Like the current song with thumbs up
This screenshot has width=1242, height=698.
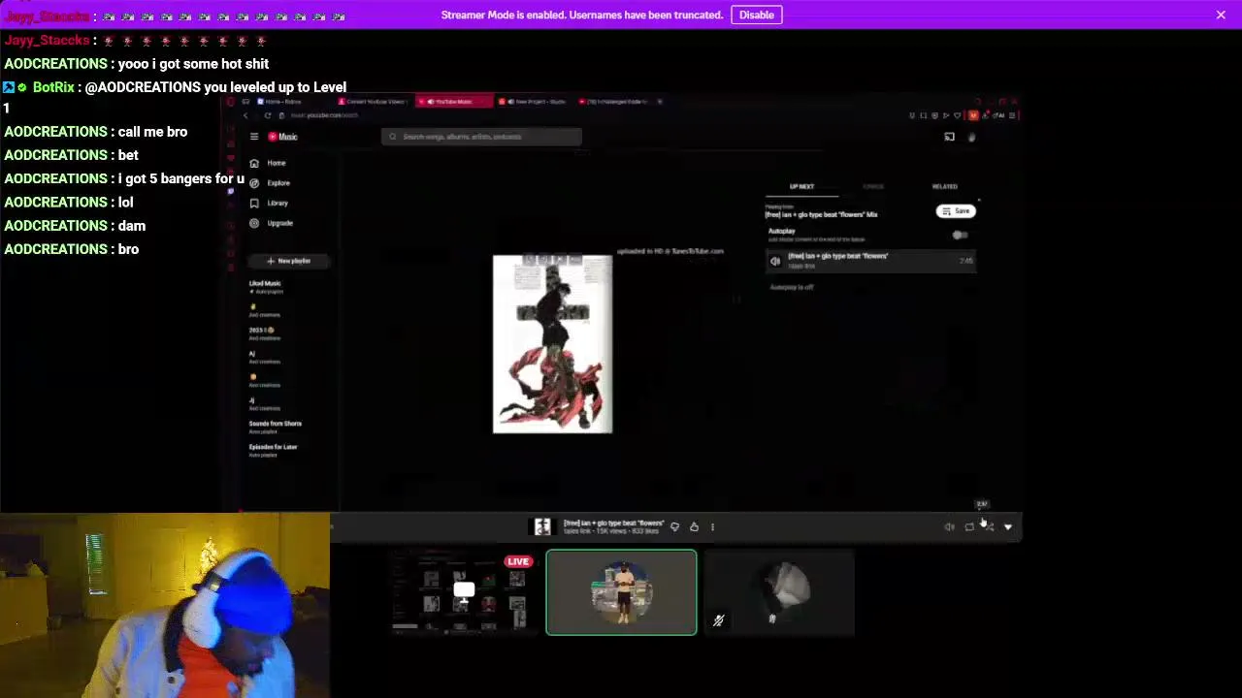coord(694,526)
